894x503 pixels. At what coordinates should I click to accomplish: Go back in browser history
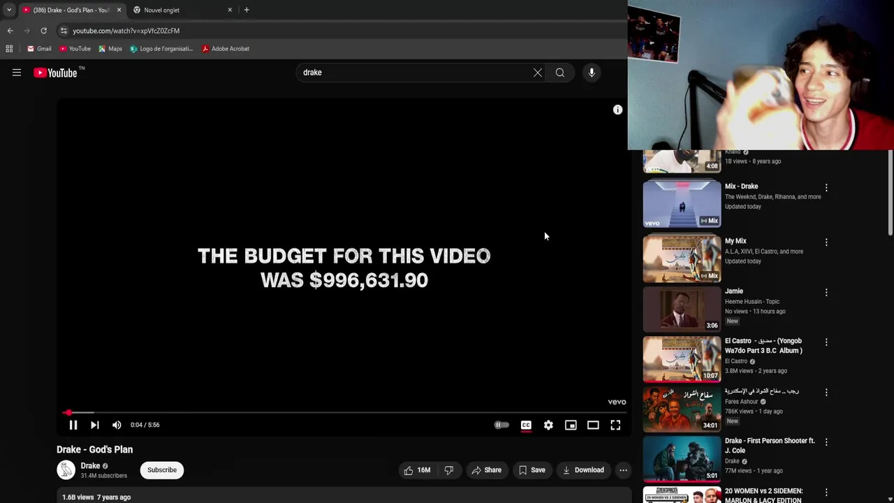[10, 31]
